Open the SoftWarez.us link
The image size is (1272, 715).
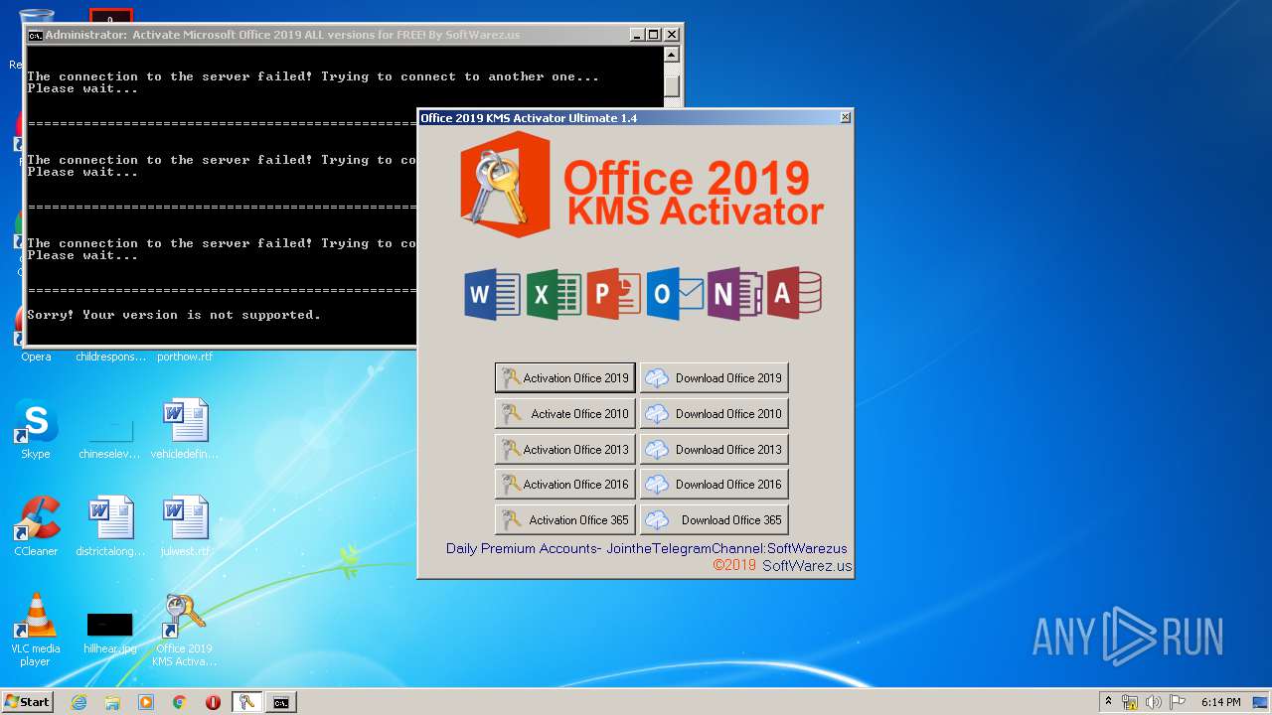[807, 565]
